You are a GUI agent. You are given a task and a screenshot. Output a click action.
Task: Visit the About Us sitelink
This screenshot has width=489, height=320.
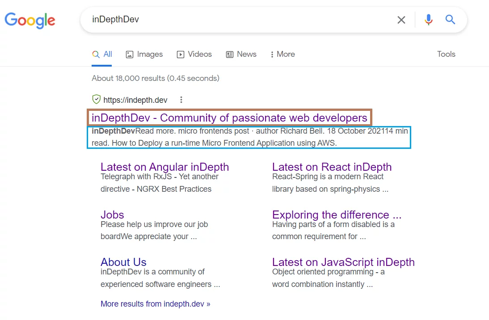pyautogui.click(x=123, y=262)
